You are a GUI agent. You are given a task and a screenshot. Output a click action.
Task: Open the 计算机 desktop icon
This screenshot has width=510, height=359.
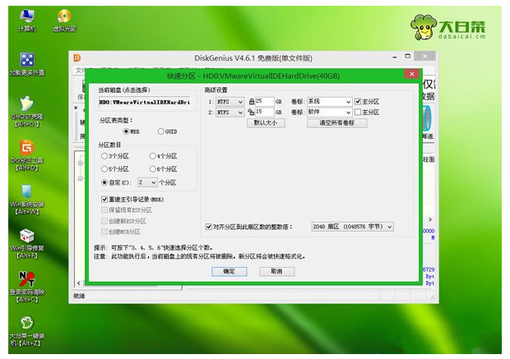tap(26, 21)
